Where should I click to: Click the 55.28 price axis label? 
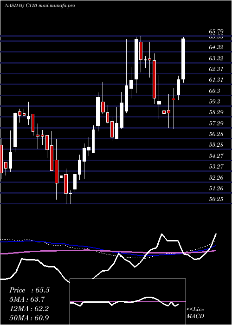coord(216,145)
